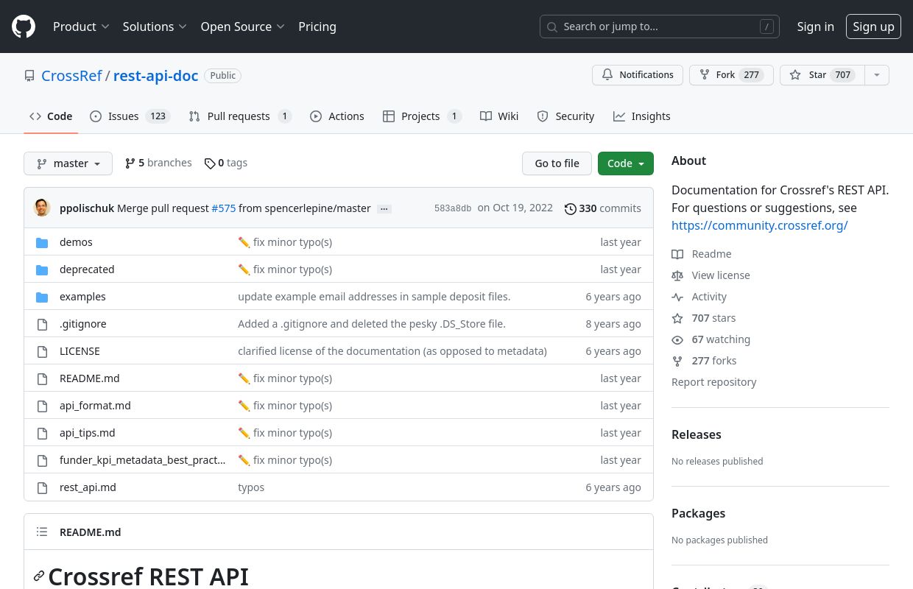
Task: Click the eye icon next to 67 watching
Action: coord(677,339)
